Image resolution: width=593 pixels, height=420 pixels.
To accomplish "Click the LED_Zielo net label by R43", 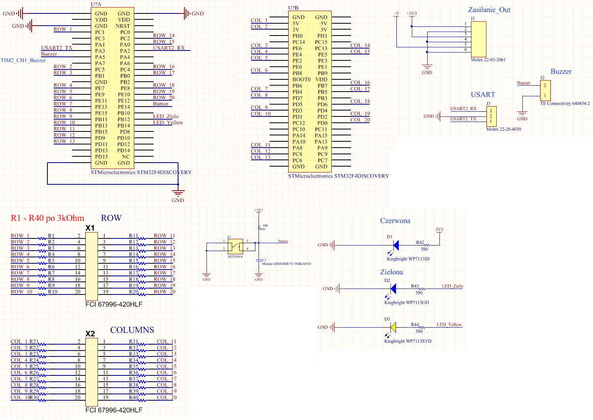I will (x=452, y=285).
